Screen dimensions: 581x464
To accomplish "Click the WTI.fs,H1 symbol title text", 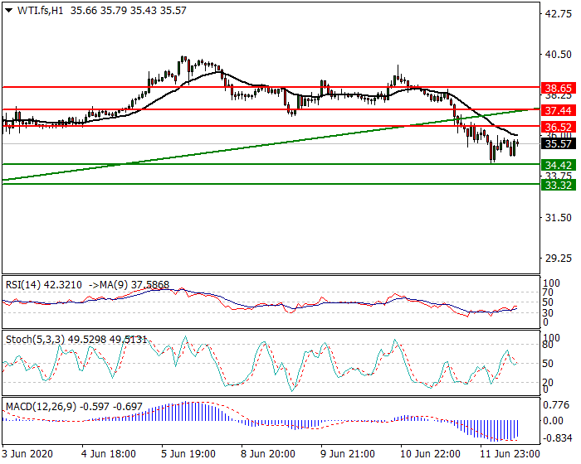I will pyautogui.click(x=41, y=11).
